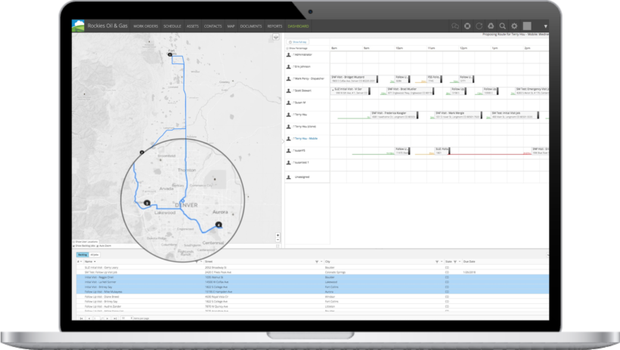Screen dimensions: 620x350
Task: Open SUZ Initial Visit job block
Action: [x=350, y=91]
